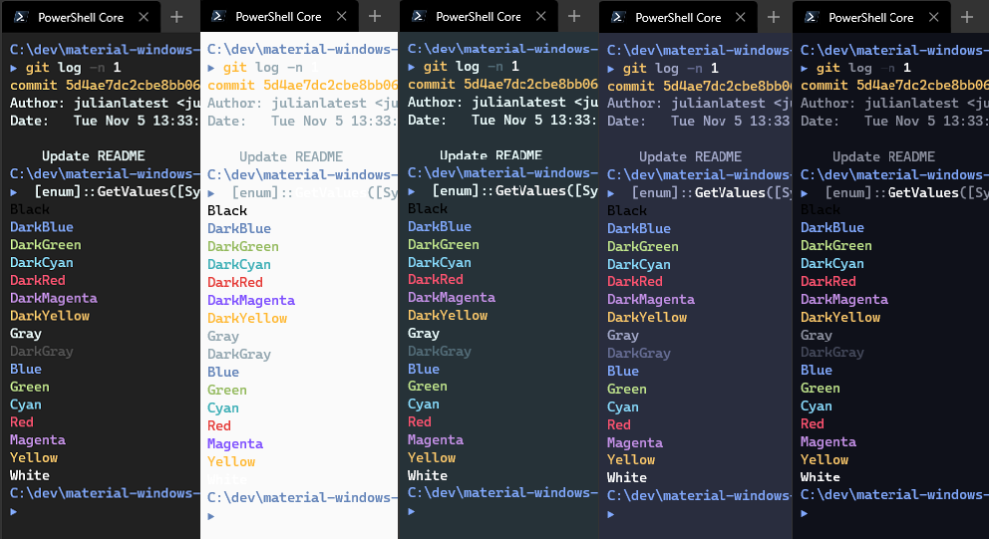
Task: Click 'Yellow' entry in middle teal terminal
Action: (x=432, y=457)
